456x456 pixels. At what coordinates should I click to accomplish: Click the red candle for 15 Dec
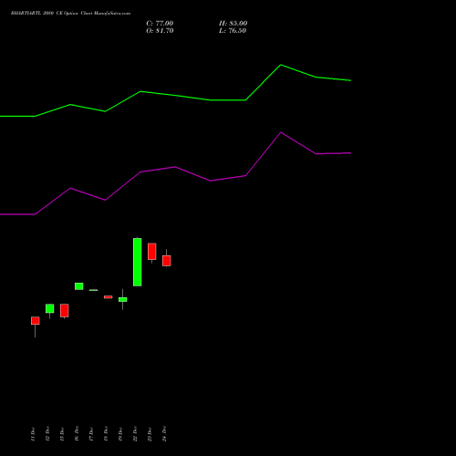(65, 310)
